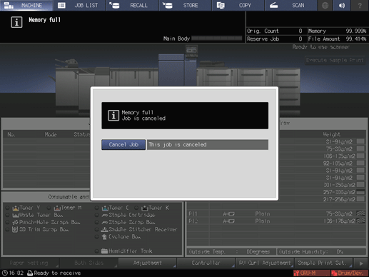Click the Orig. Count field

[x=276, y=31]
